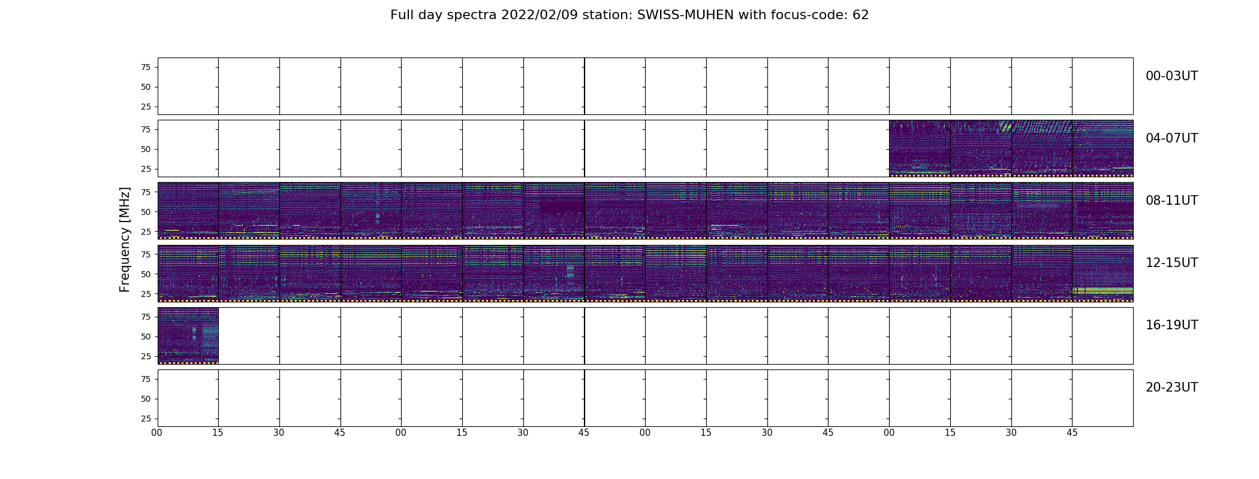Click the Frequency [MHz] axis label
Screen dimensions: 1259x479
[125, 239]
